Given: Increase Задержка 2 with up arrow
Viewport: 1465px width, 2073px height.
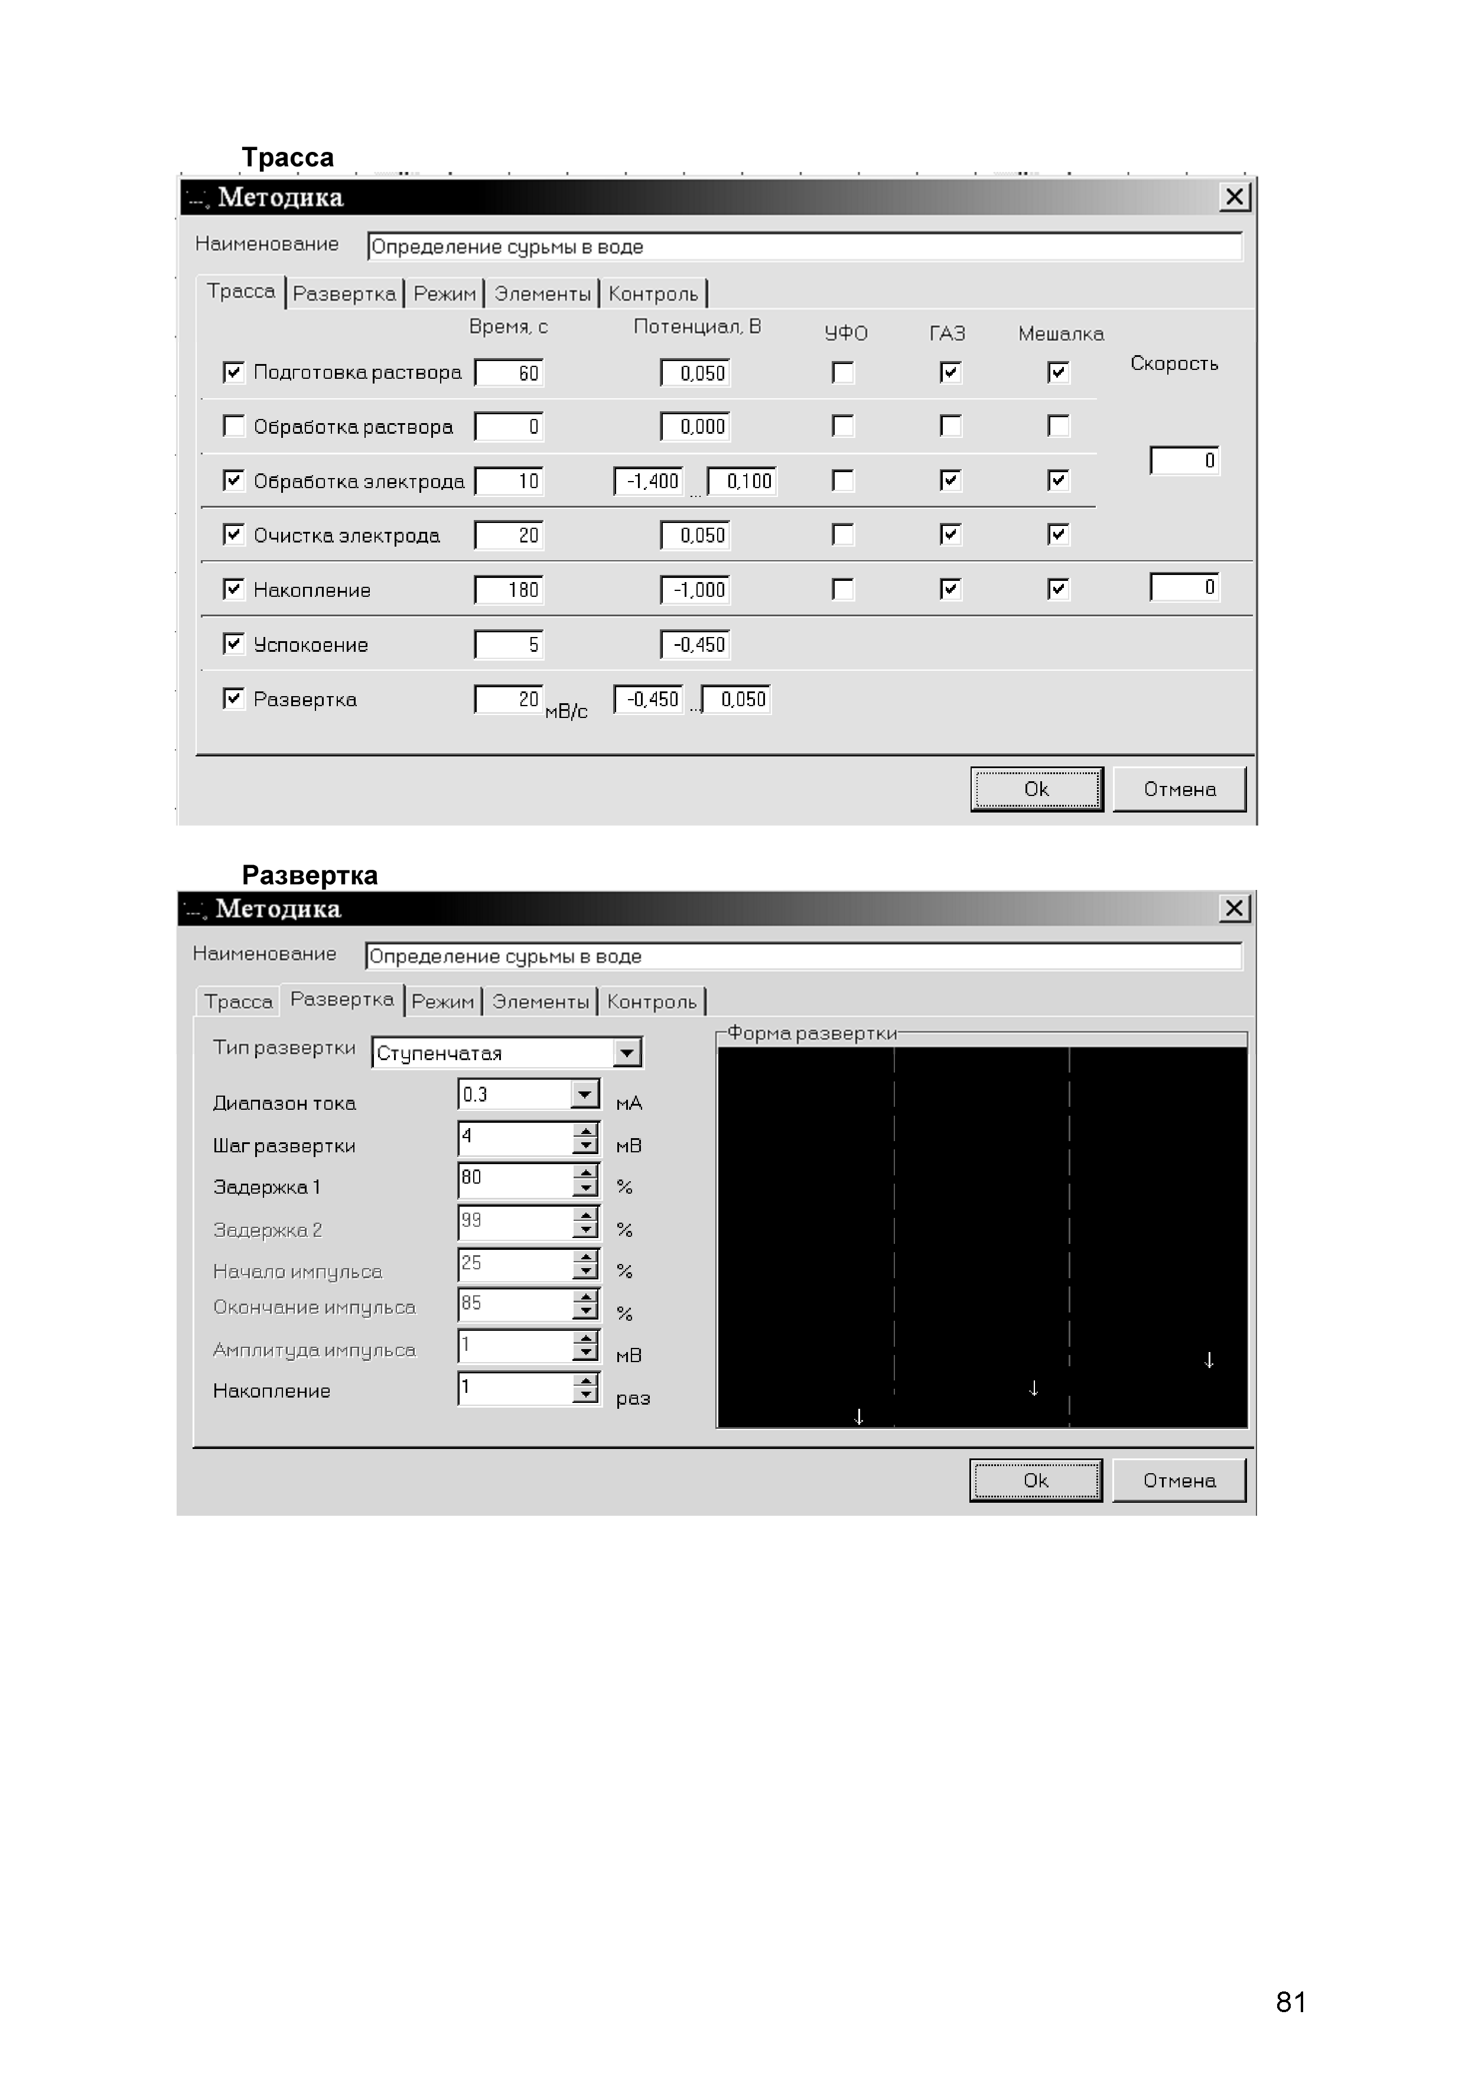Looking at the screenshot, I should click(586, 1216).
